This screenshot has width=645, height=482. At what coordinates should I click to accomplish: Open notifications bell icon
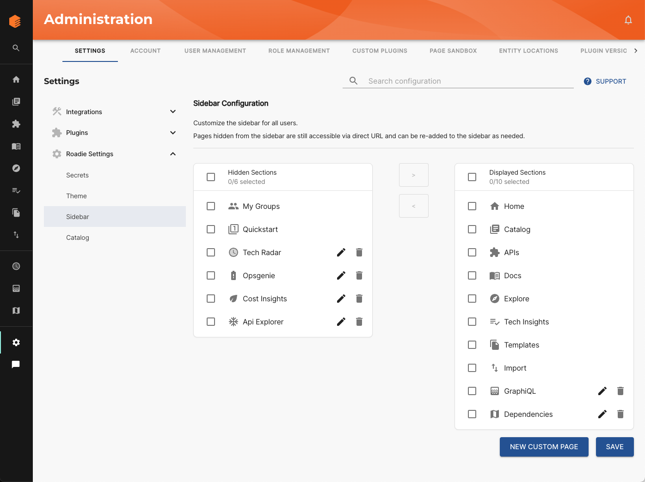pos(628,20)
